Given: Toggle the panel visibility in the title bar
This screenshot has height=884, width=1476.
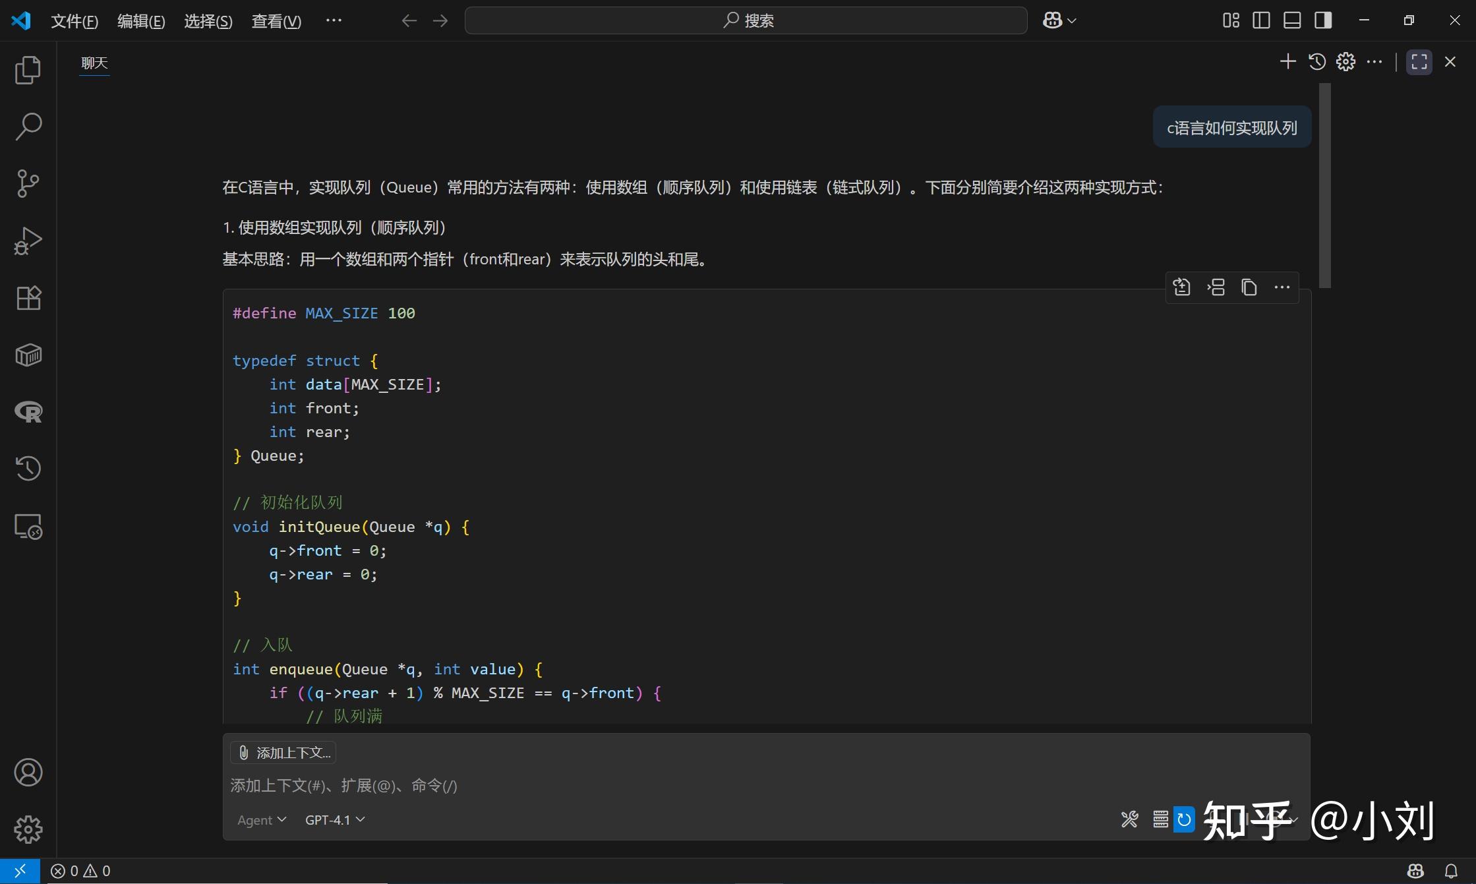Looking at the screenshot, I should pos(1291,20).
